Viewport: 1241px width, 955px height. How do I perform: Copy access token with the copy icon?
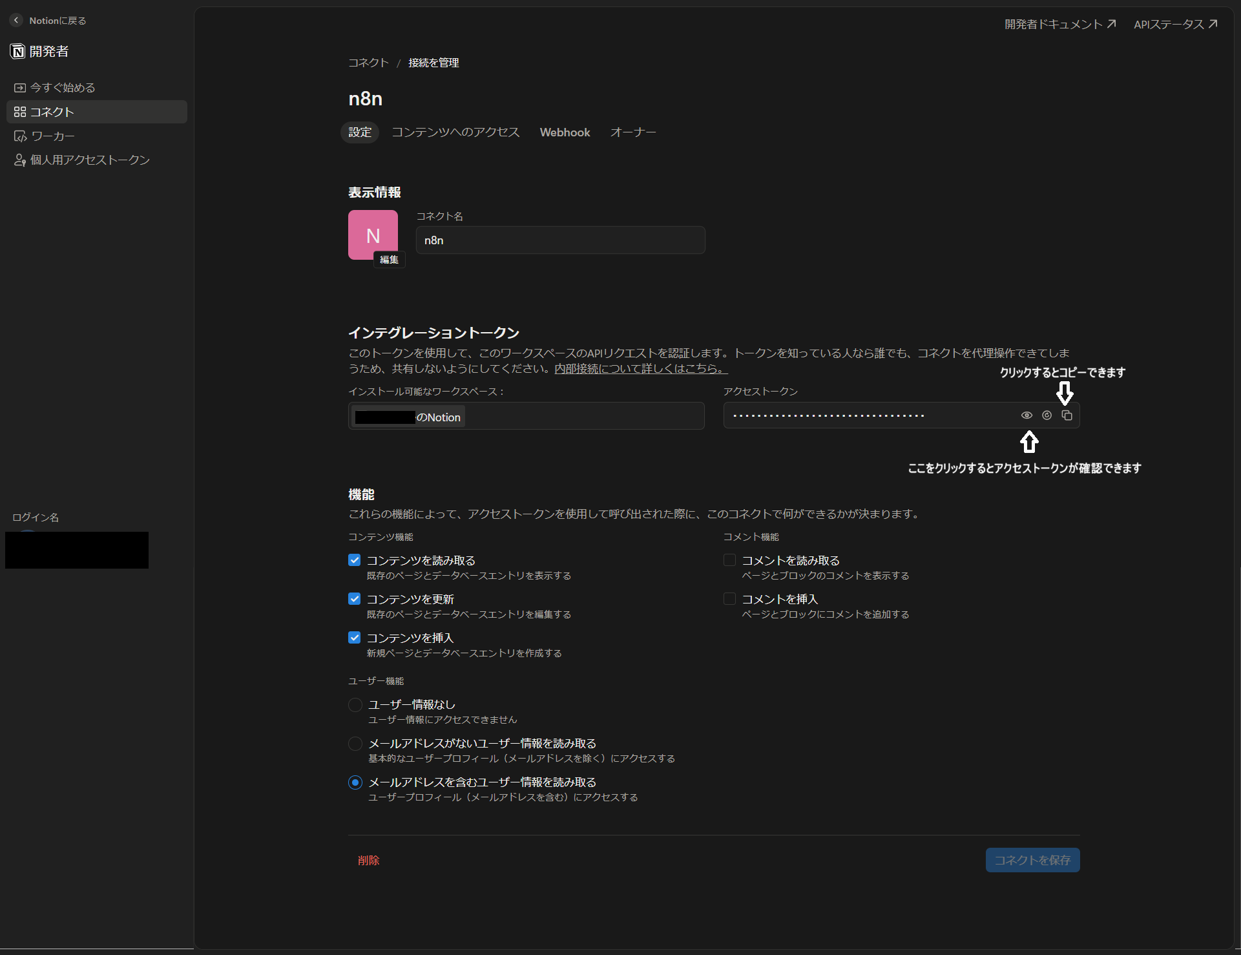tap(1067, 415)
